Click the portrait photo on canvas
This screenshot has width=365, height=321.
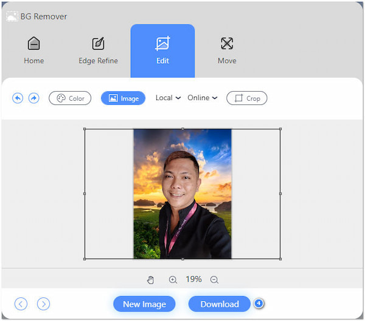[182, 194]
